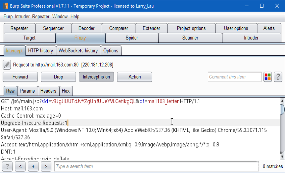The height and width of the screenshot is (173, 285).
Task: Open the Repeater menu
Action: pyautogui.click(x=41, y=16)
